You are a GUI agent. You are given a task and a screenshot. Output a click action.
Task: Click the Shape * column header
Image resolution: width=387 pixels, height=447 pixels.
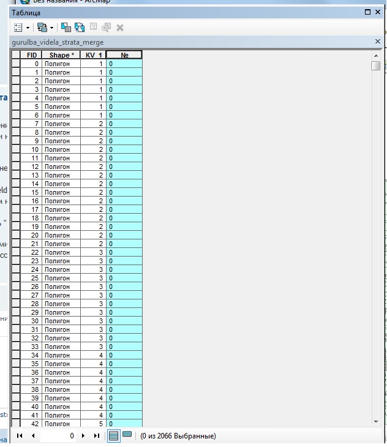[61, 55]
